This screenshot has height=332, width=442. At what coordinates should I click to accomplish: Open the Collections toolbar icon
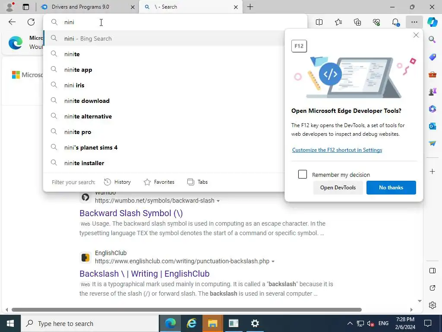pos(357,22)
